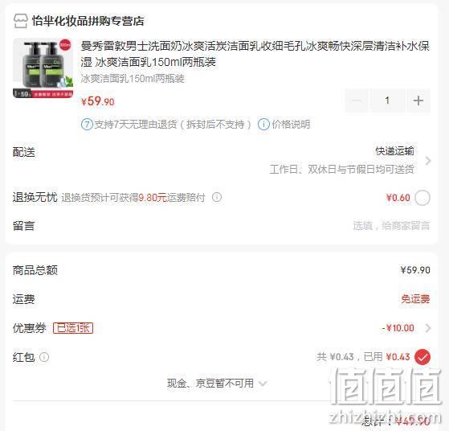Image resolution: width=449 pixels, height=431 pixels.
Task: Expand 现金、京豆暂不可用 dropdown arrow
Action: [263, 384]
